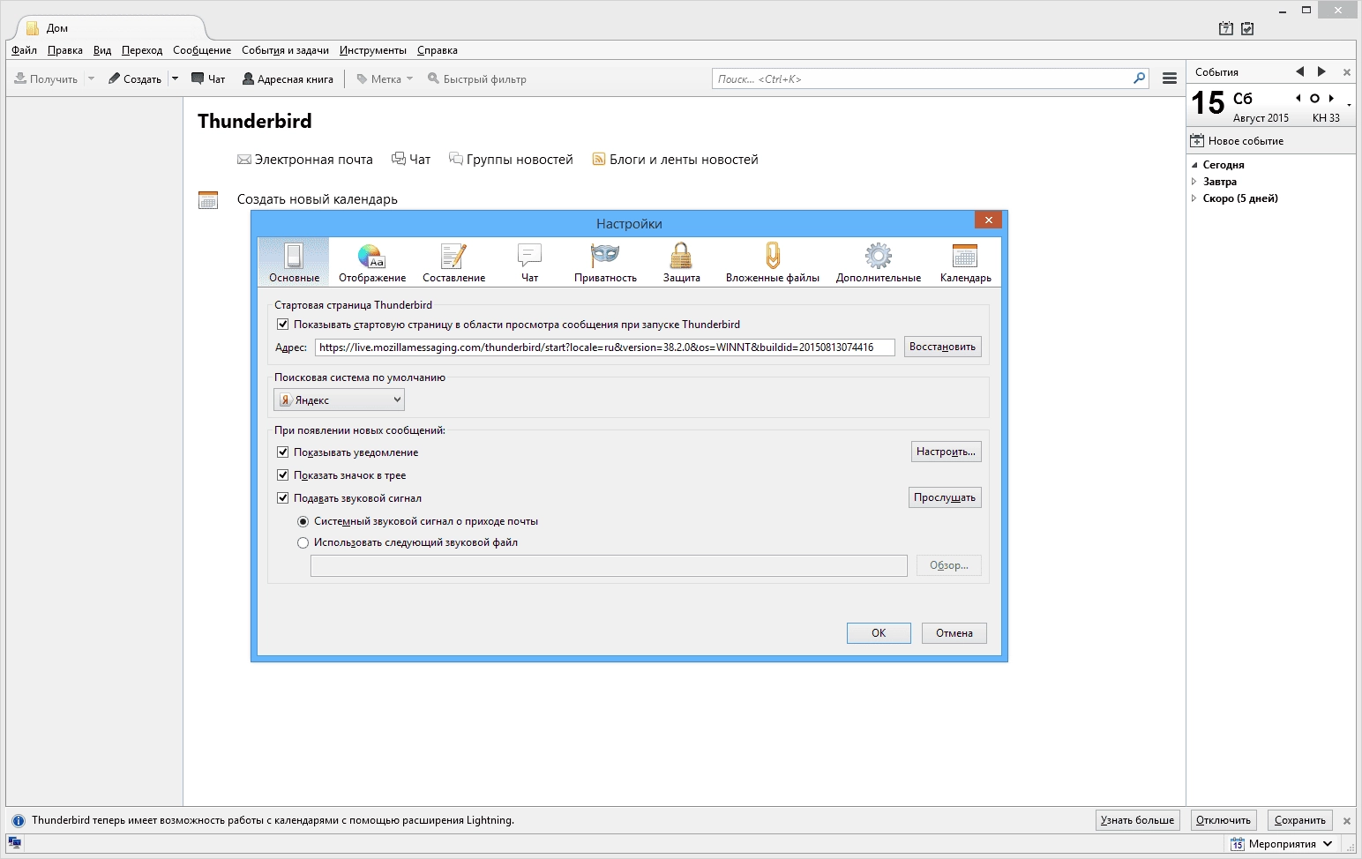Open the Календарь settings pane
The width and height of the screenshot is (1362, 859).
(965, 262)
